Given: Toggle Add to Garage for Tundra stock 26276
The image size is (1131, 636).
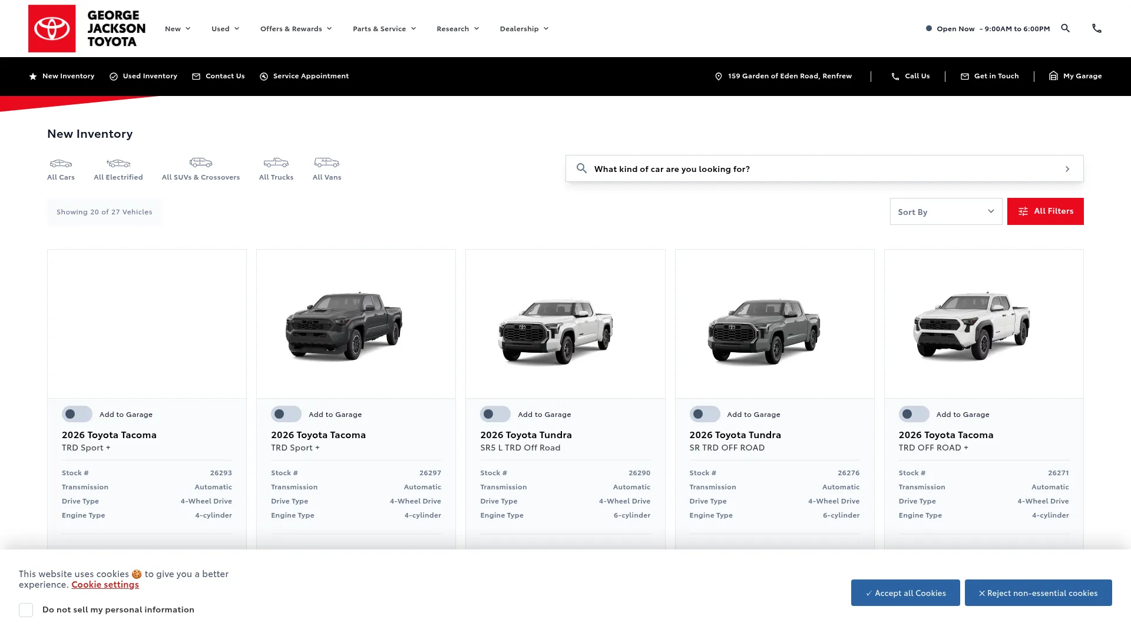Looking at the screenshot, I should (x=705, y=414).
